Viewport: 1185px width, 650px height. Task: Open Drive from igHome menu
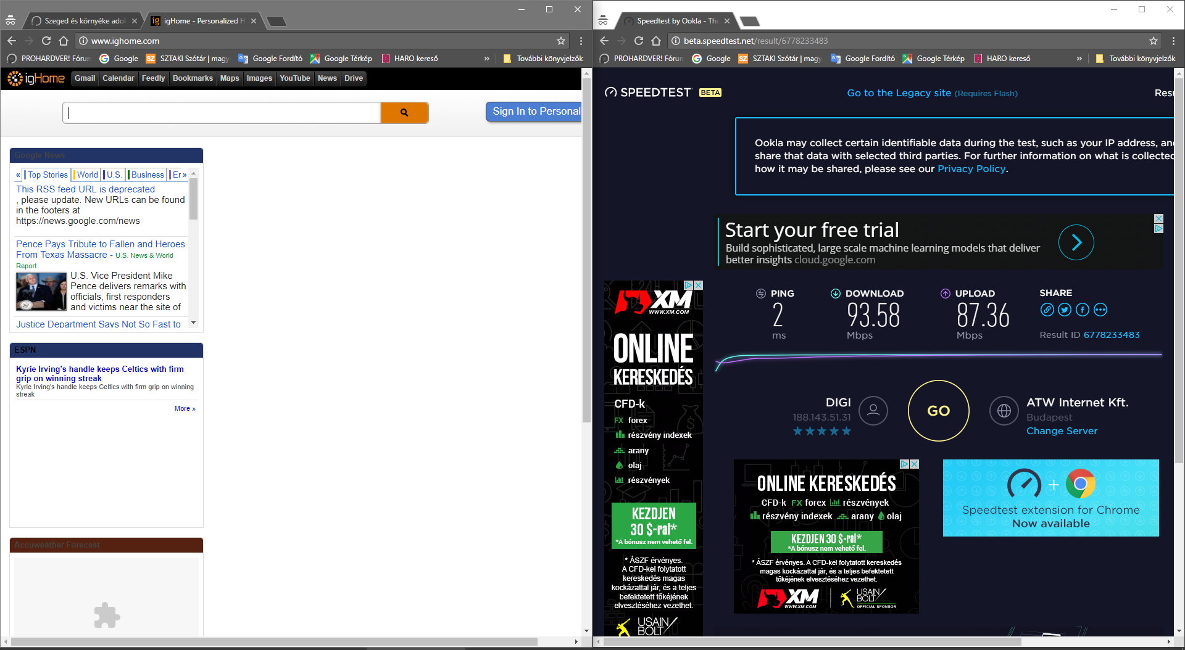354,78
